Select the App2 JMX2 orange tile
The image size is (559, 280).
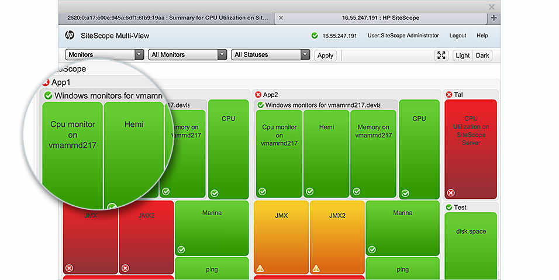coord(337,237)
